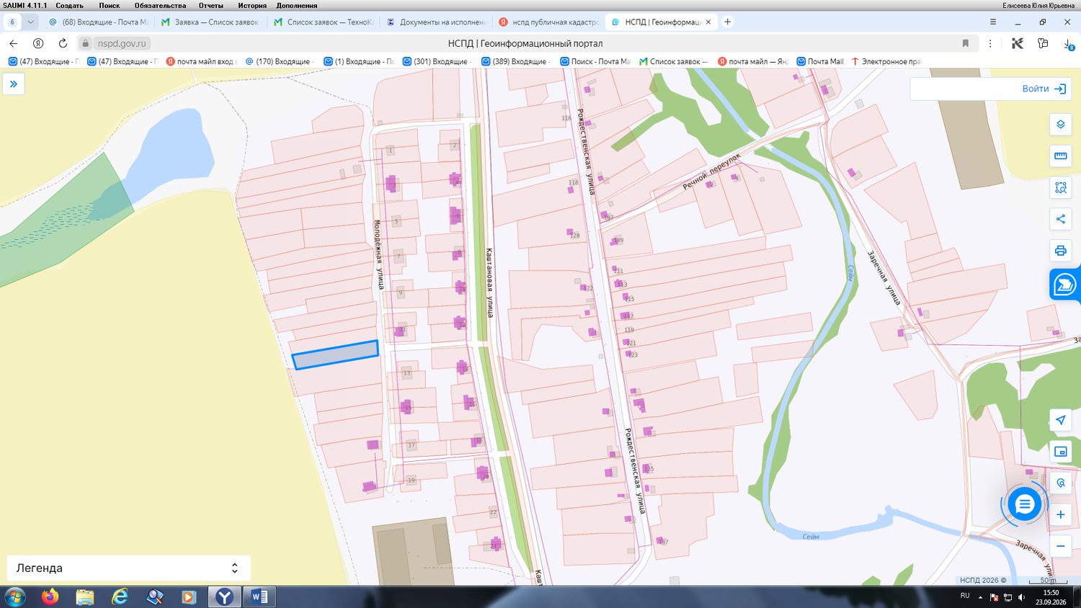Open the Дополнения menu in SAUMI
This screenshot has width=1081, height=608.
297,5
